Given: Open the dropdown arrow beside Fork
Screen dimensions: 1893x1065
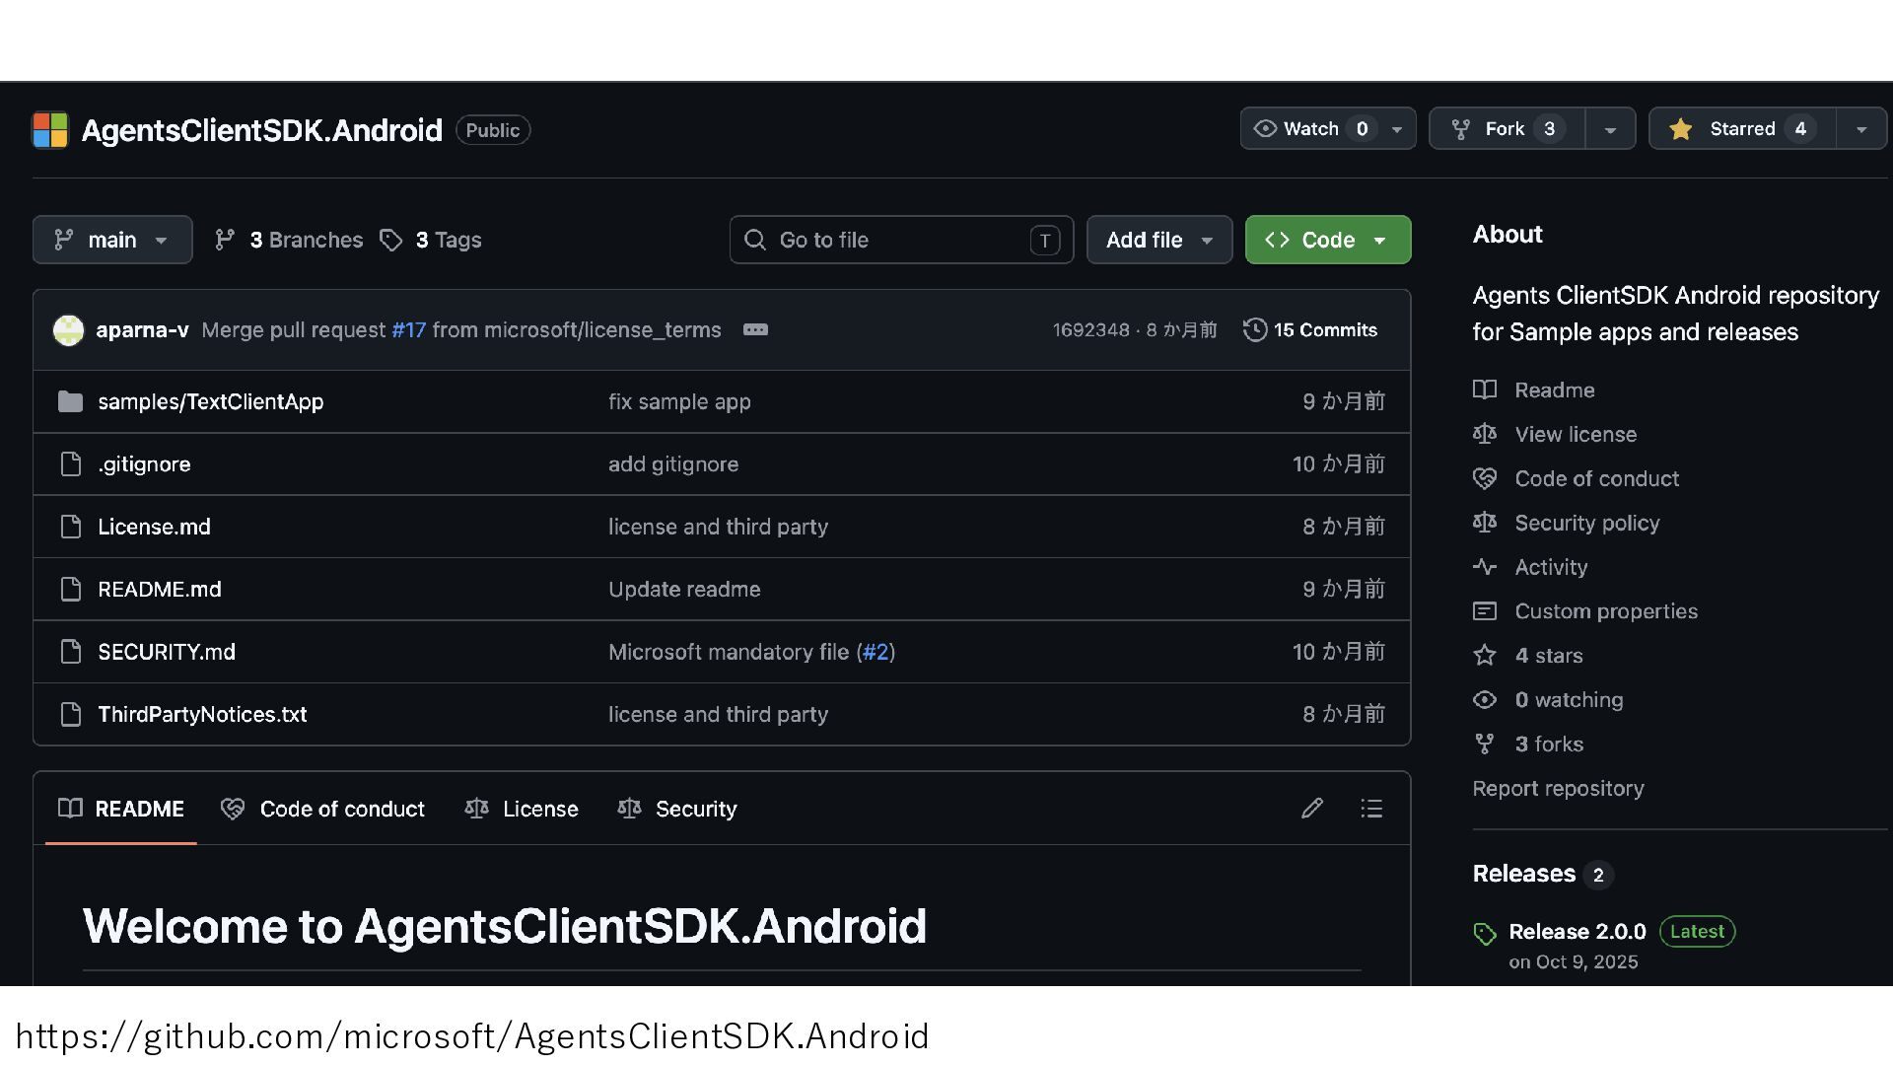Looking at the screenshot, I should pyautogui.click(x=1610, y=129).
